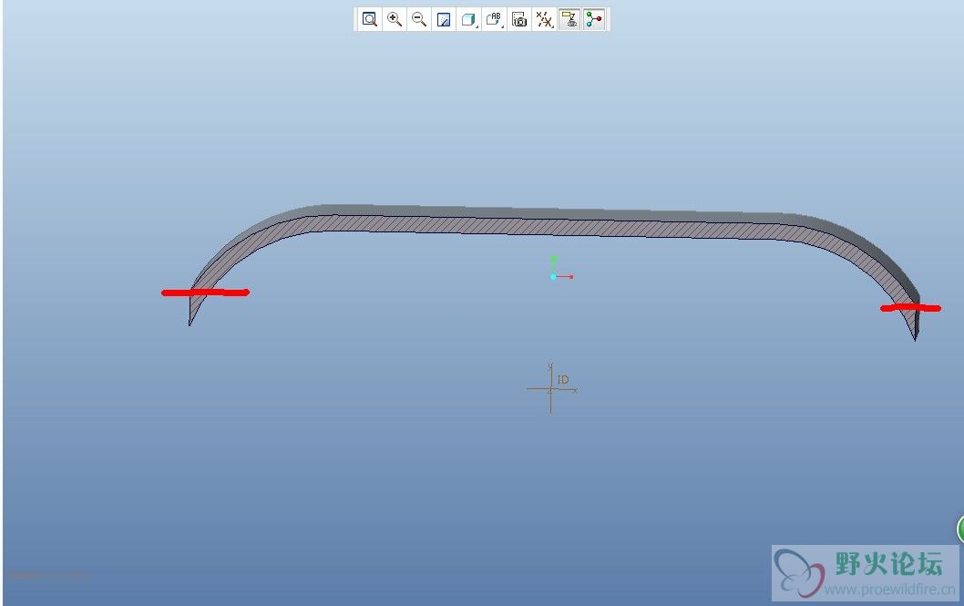
Task: Open the display style cube dropdown
Action: coord(468,19)
